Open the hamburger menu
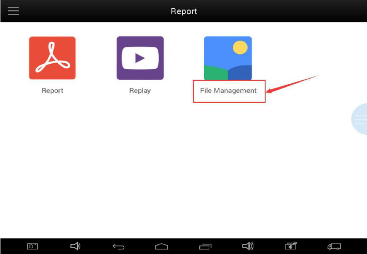367x254 pixels. 13,11
